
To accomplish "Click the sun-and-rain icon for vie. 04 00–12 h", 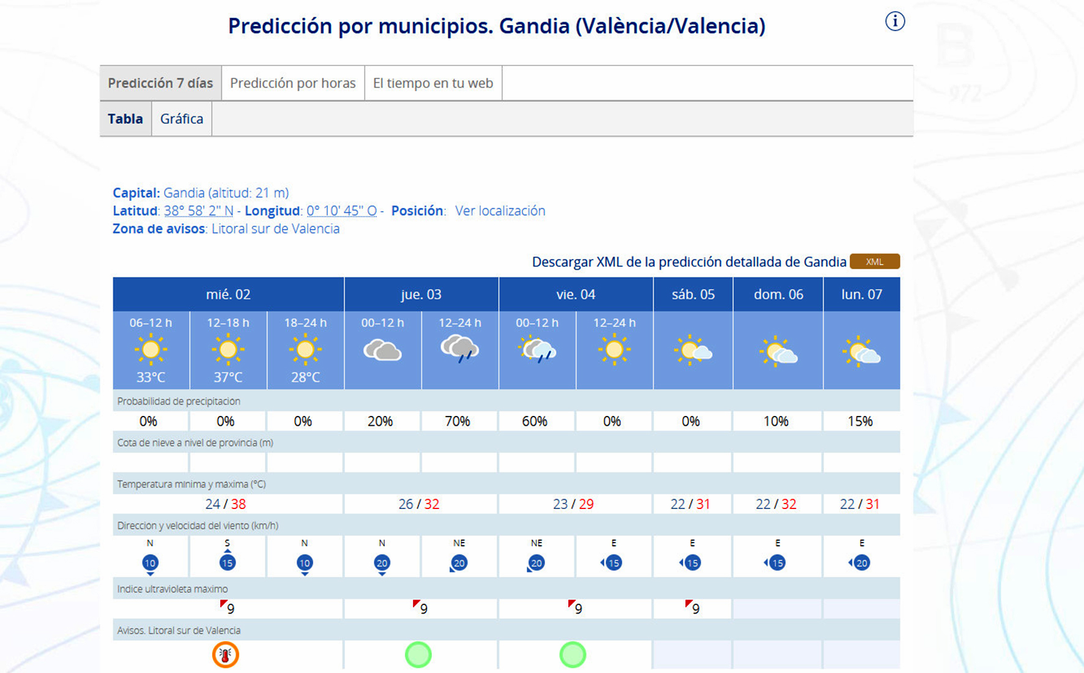I will [x=537, y=350].
